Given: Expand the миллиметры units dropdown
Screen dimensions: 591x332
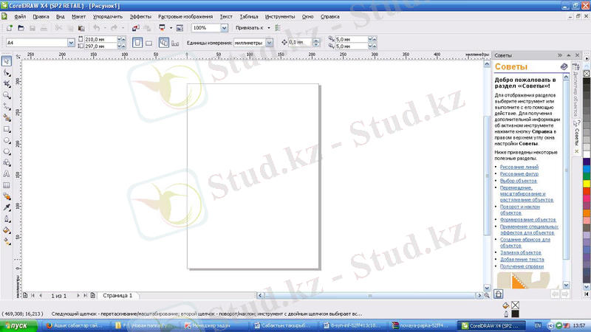Looking at the screenshot, I should click(x=269, y=43).
